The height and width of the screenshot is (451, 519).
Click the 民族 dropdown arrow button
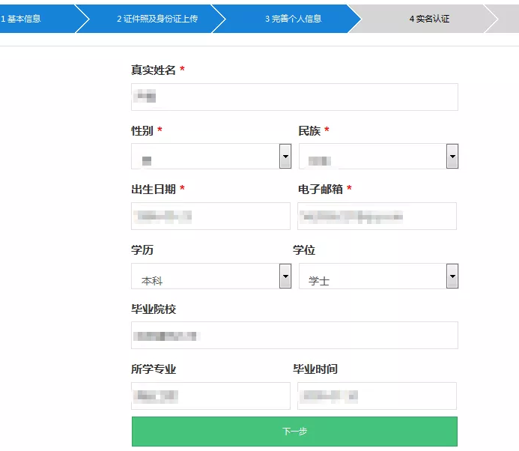[x=452, y=157]
